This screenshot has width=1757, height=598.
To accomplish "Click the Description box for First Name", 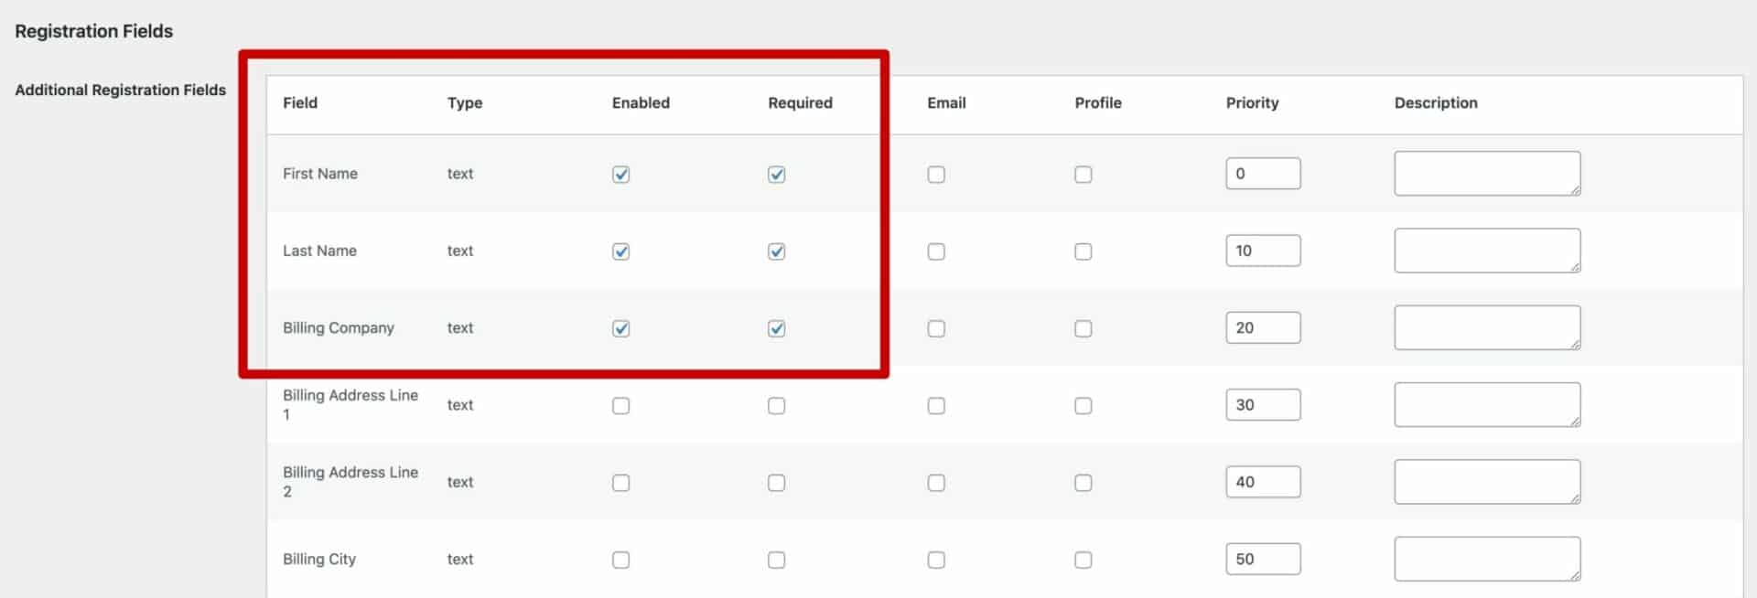I will [1486, 173].
